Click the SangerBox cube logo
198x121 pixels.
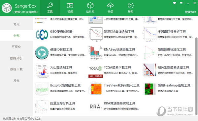point(7,8)
